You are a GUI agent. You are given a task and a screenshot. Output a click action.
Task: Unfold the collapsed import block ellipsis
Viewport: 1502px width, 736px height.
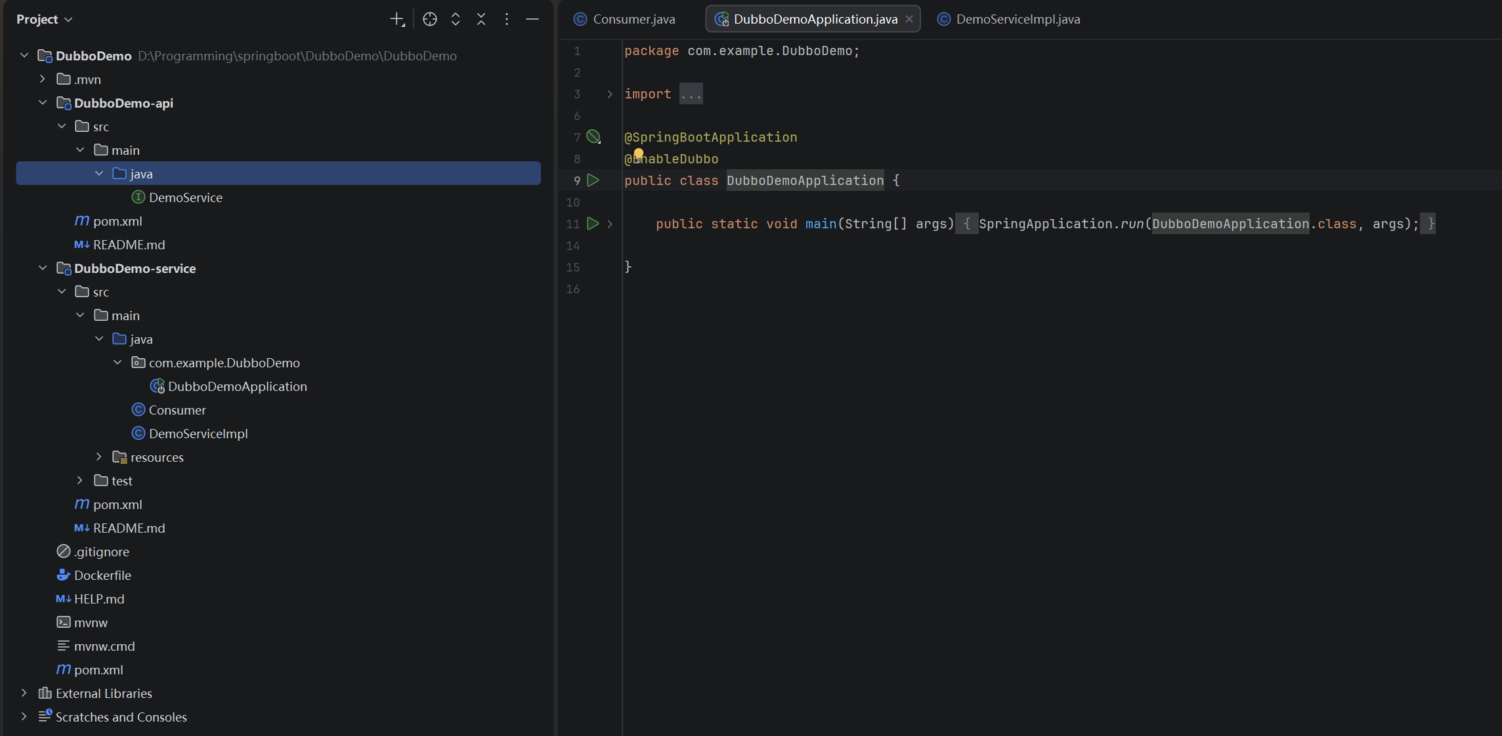tap(691, 94)
